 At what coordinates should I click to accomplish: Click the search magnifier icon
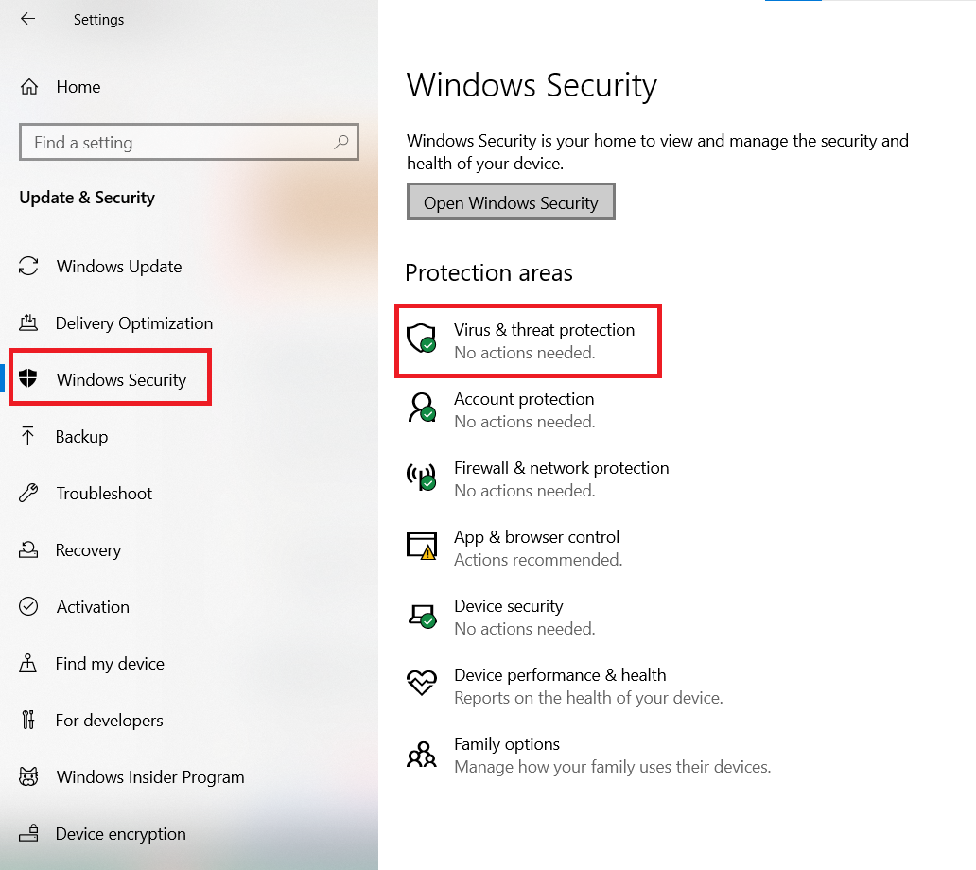341,142
